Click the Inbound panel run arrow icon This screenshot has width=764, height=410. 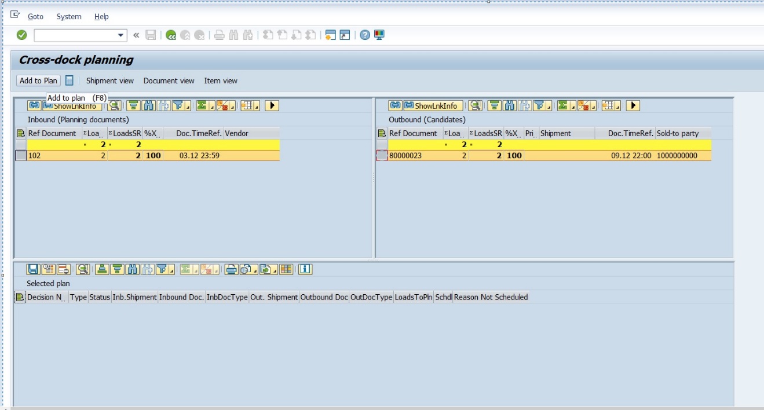pos(272,105)
